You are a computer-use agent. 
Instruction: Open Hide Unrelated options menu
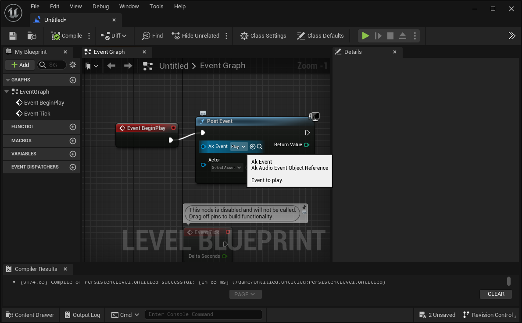(x=226, y=36)
